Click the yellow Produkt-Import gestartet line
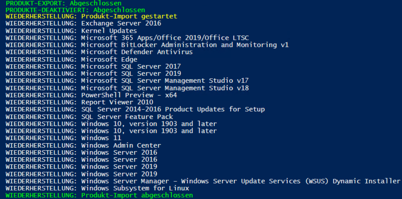The height and width of the screenshot is (199, 402). [x=91, y=17]
